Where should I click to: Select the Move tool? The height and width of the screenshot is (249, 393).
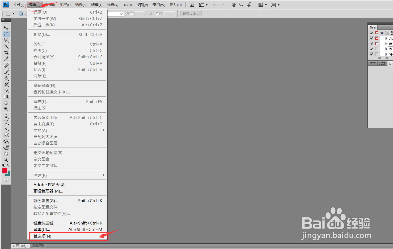coord(6,28)
